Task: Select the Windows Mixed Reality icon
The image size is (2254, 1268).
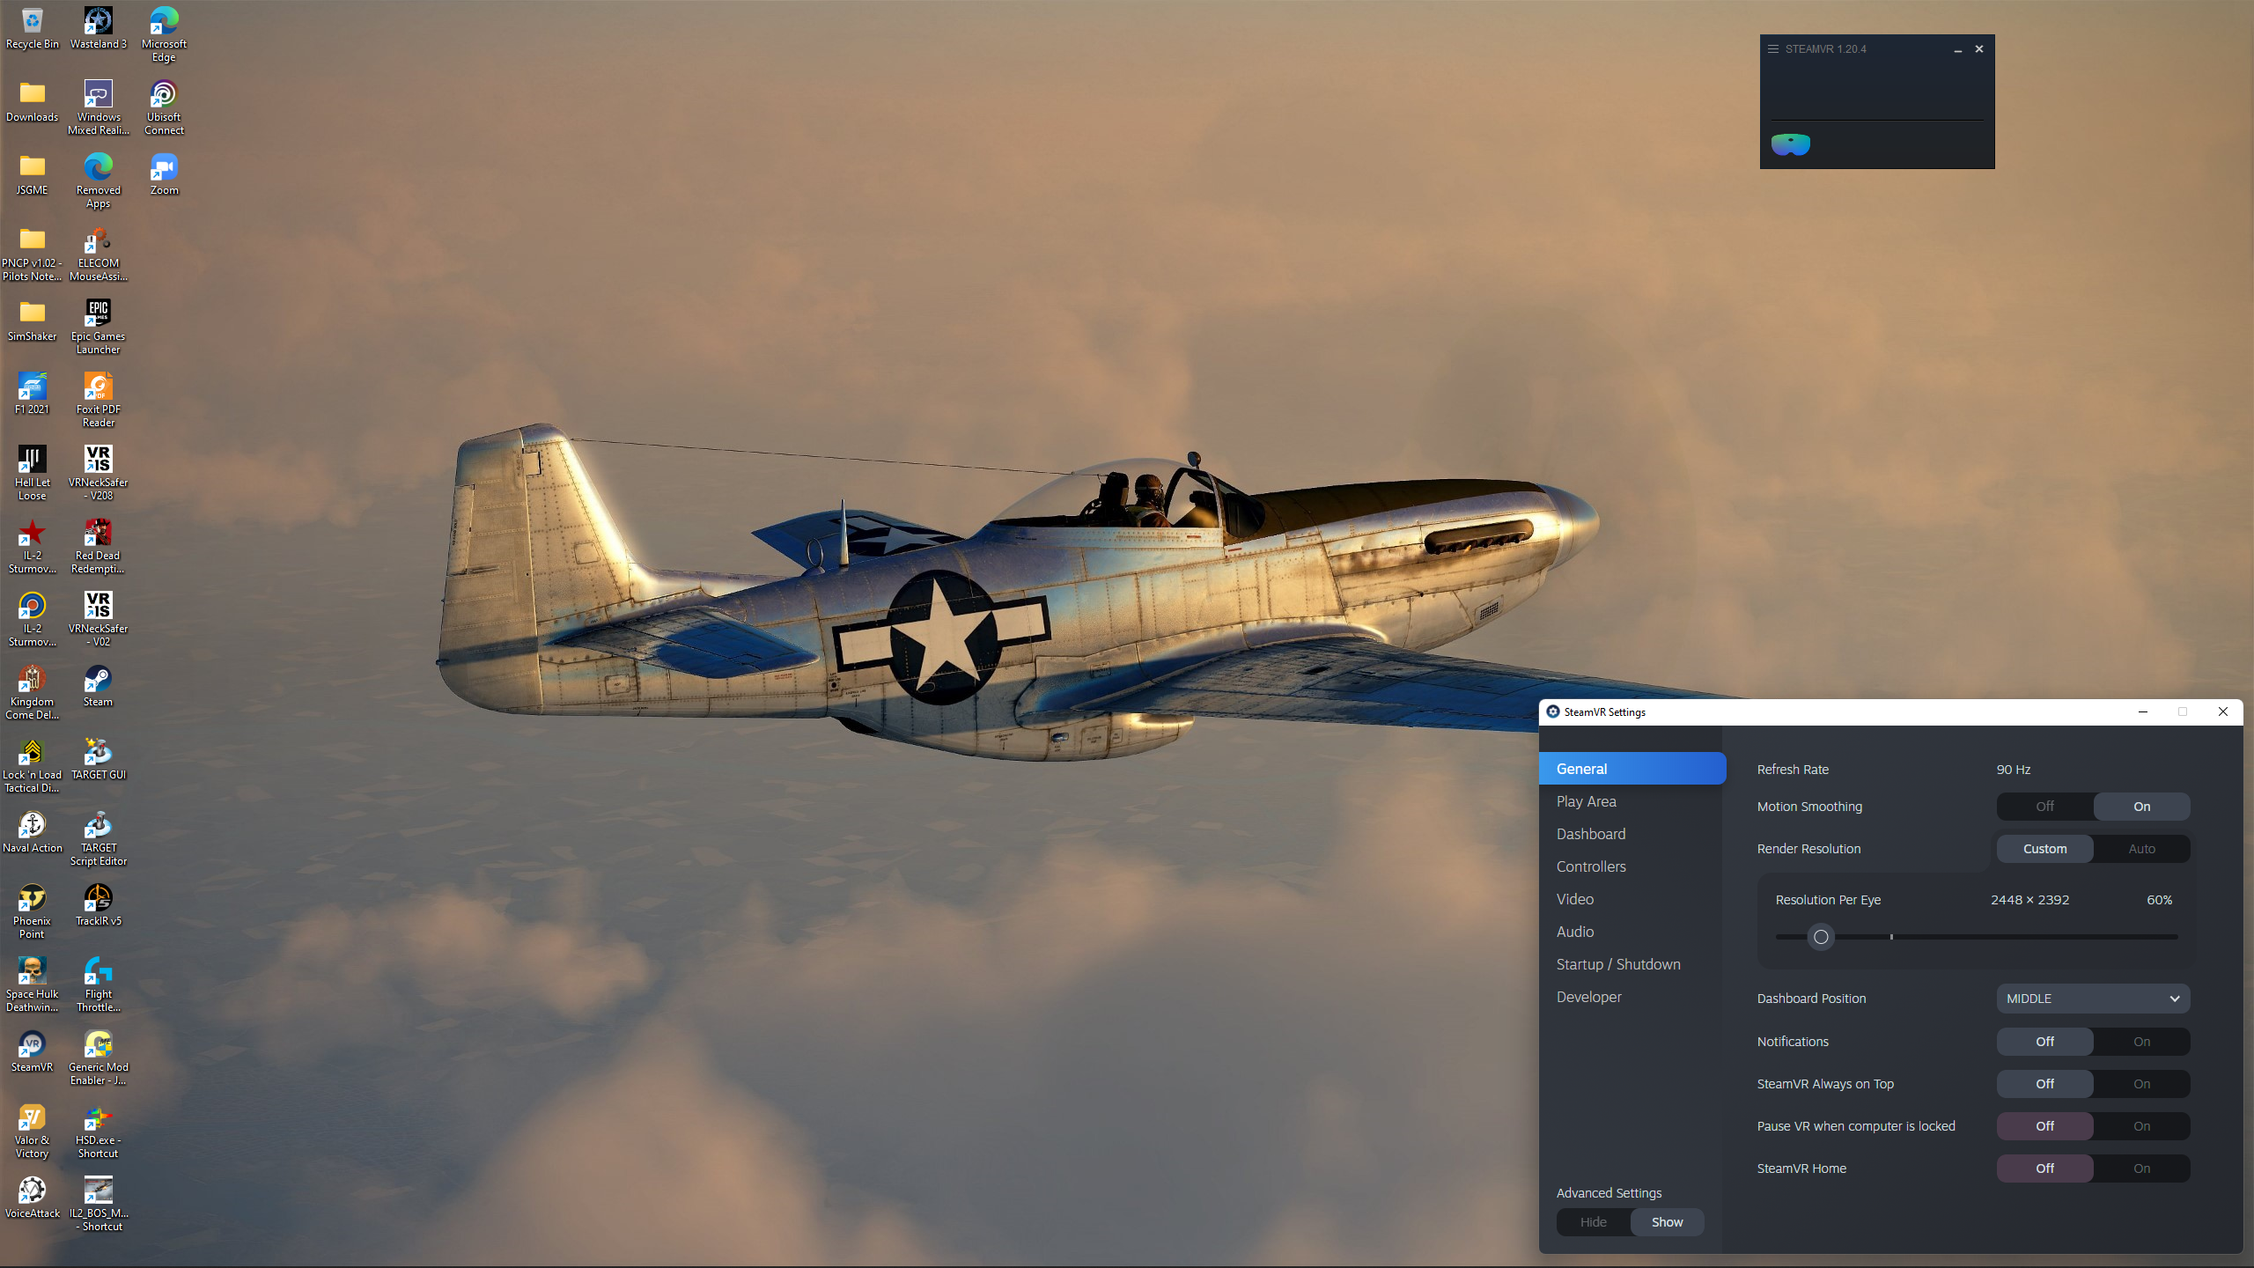Action: (x=98, y=107)
